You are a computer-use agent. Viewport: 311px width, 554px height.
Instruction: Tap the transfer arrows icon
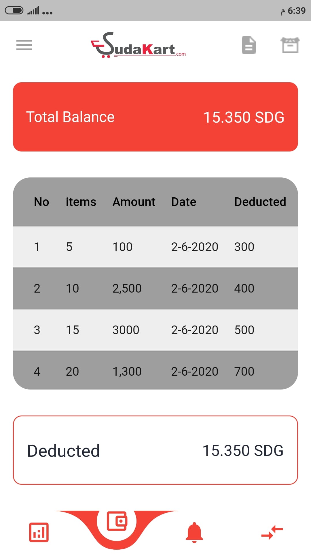coord(272,532)
